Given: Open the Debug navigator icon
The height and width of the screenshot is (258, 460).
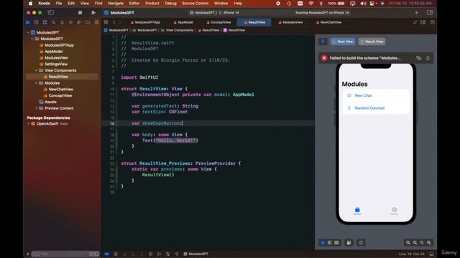Looking at the screenshot, I should point(79,22).
